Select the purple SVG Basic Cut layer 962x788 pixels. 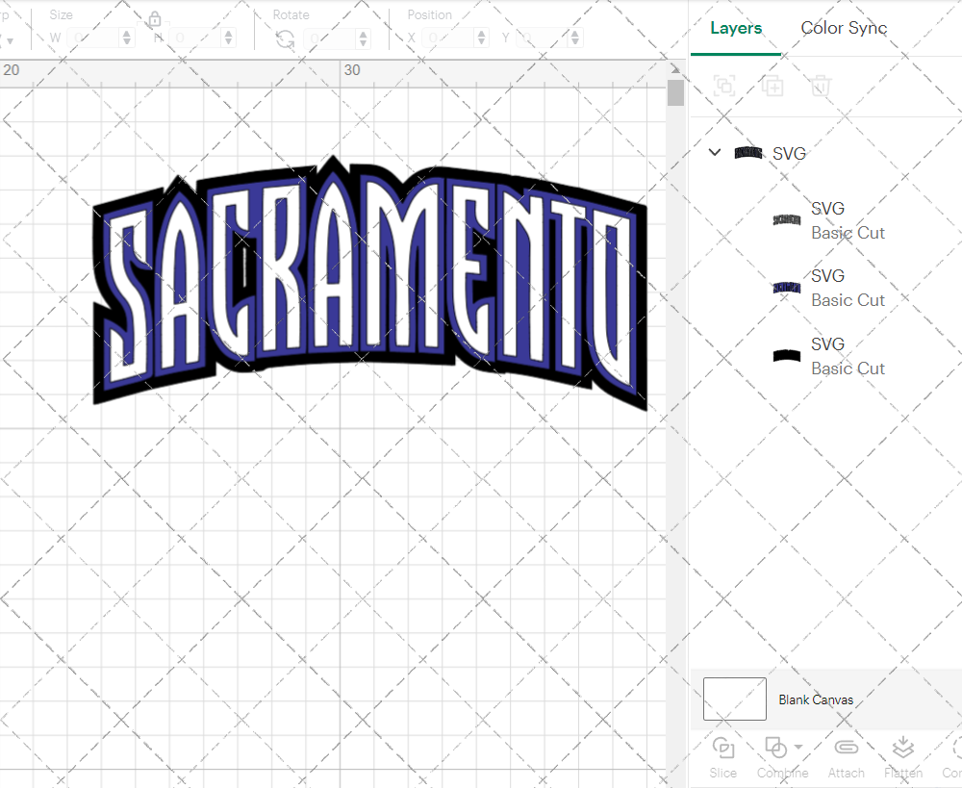tap(828, 288)
